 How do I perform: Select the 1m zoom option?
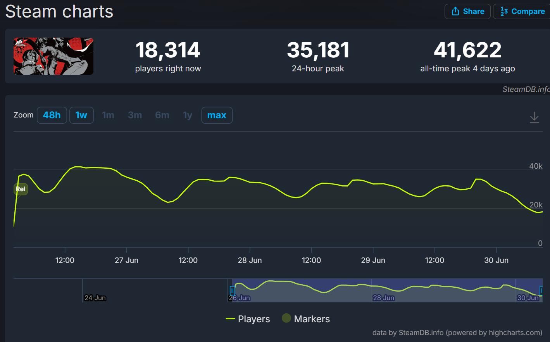coord(108,115)
